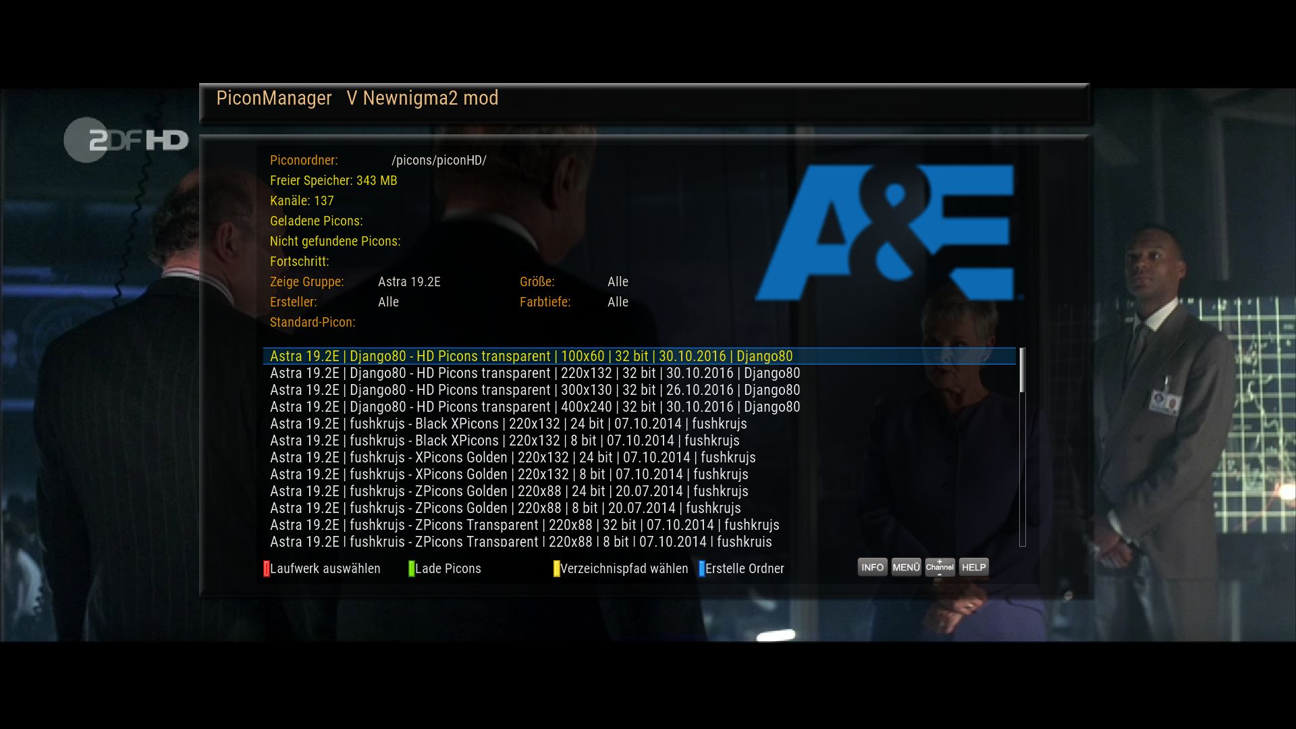1296x729 pixels.
Task: Change the Farbtiefe filter value Alle
Action: click(x=618, y=302)
